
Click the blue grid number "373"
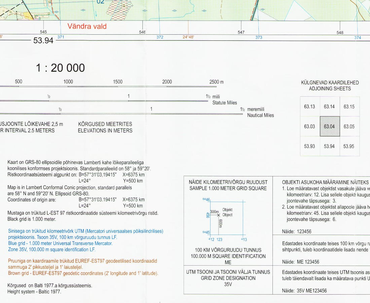(259, 37)
